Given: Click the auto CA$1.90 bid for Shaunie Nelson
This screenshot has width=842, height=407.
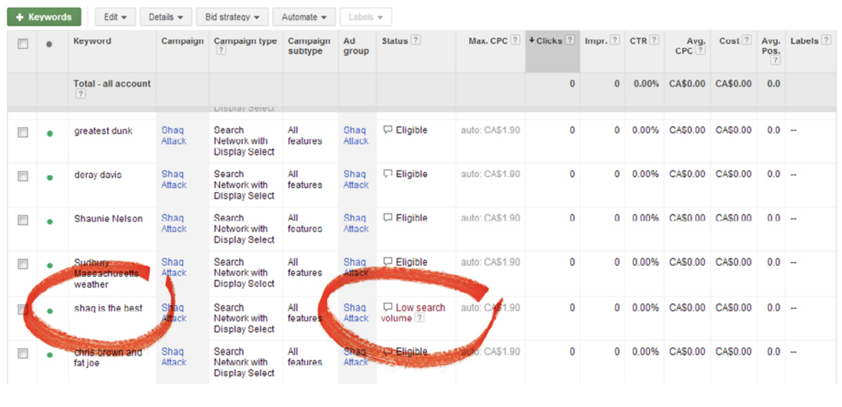Looking at the screenshot, I should coord(490,218).
